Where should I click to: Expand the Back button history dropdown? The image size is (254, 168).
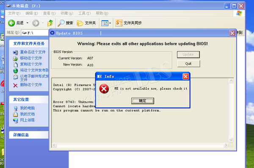point(28,23)
